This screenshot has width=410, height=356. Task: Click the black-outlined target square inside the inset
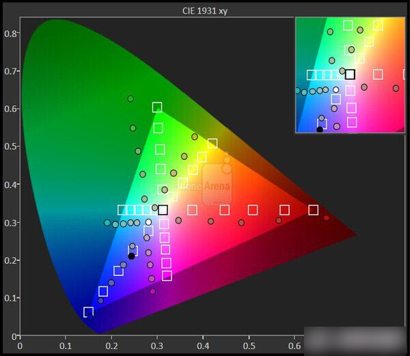(350, 74)
